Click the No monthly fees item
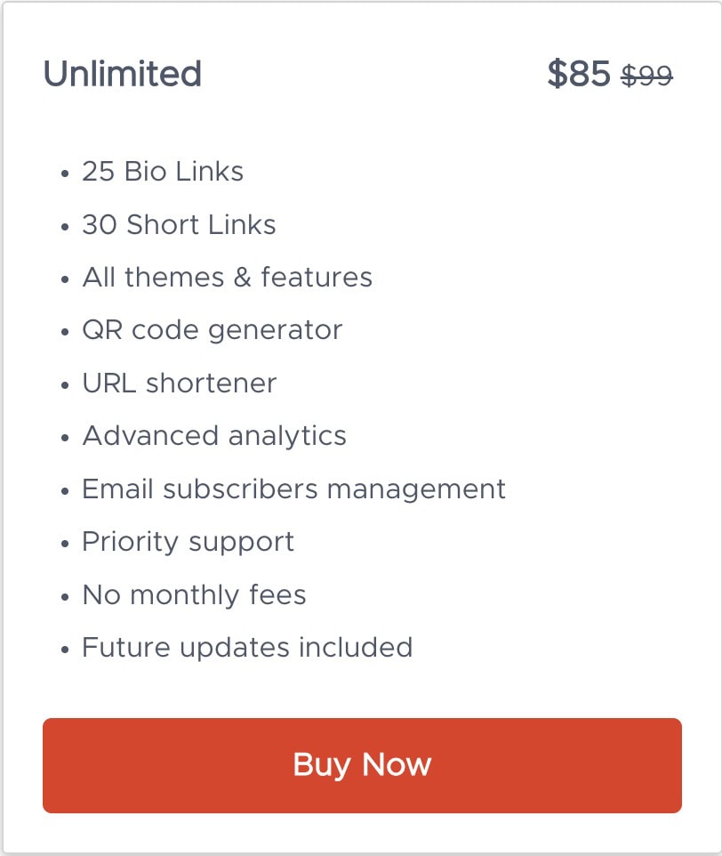722x856 pixels. (194, 594)
